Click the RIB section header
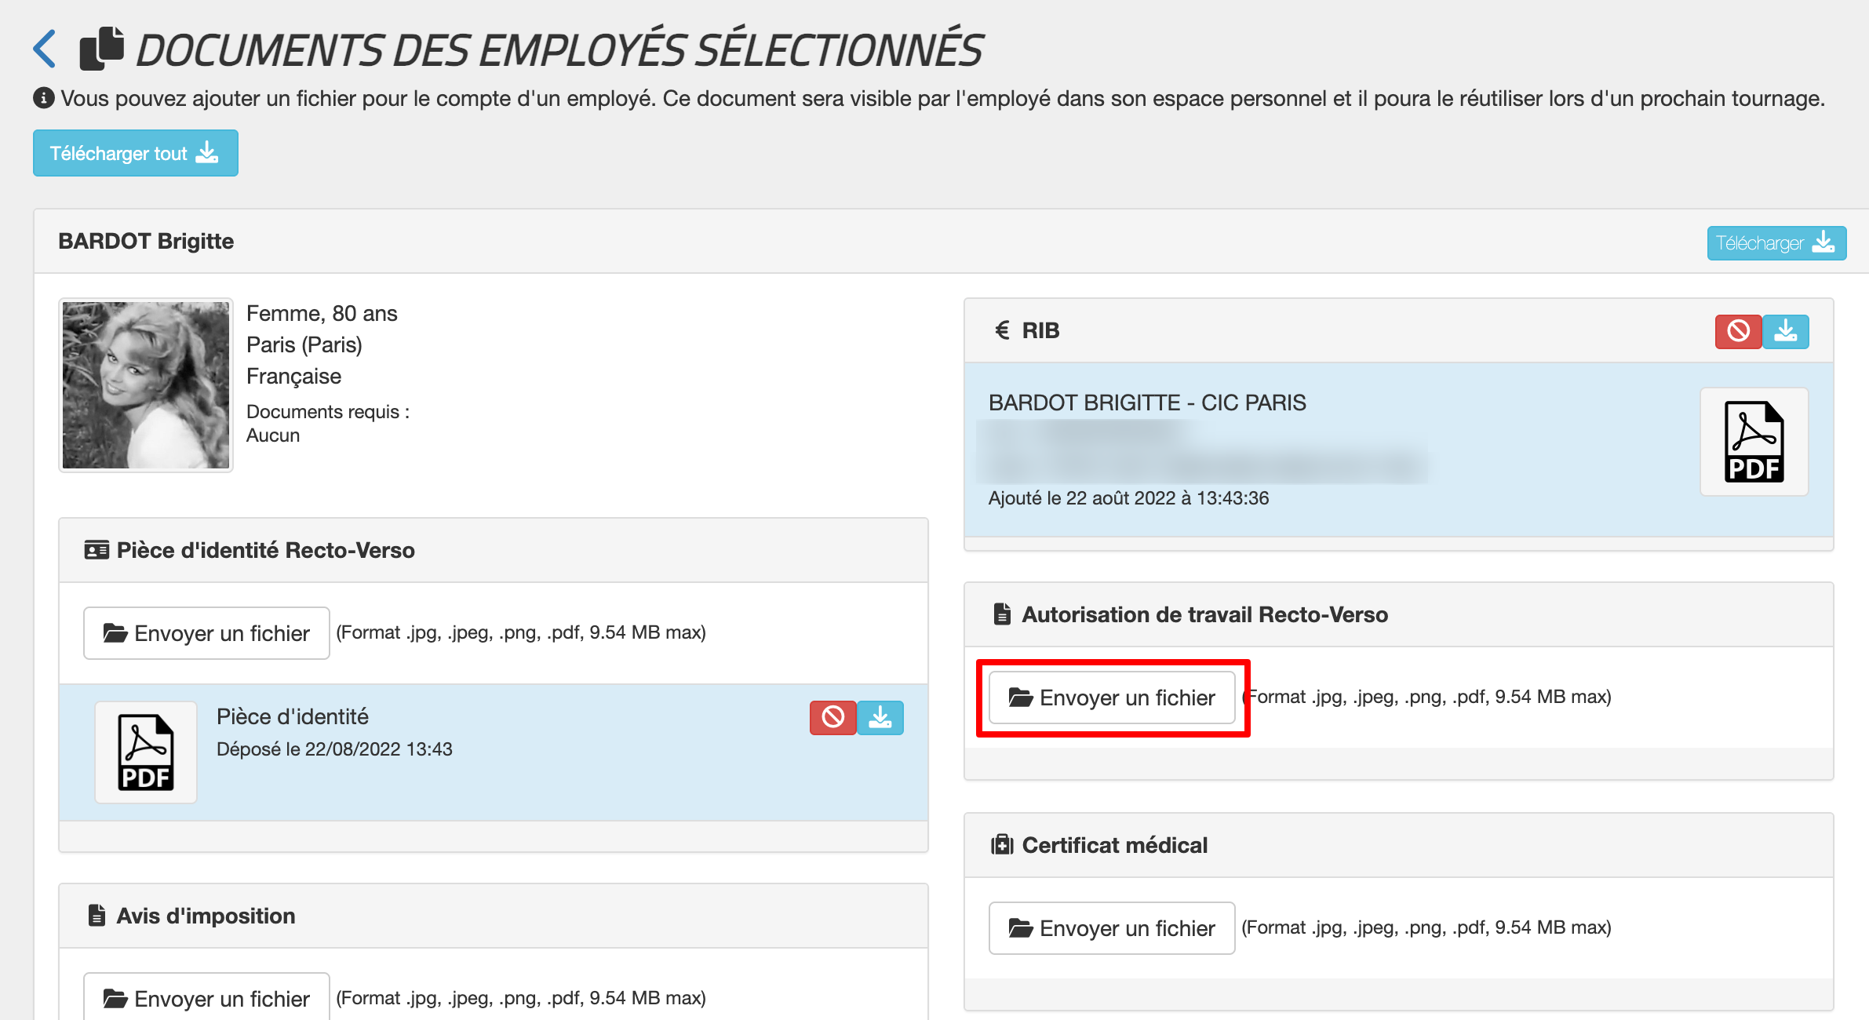The height and width of the screenshot is (1020, 1869). coord(1040,330)
